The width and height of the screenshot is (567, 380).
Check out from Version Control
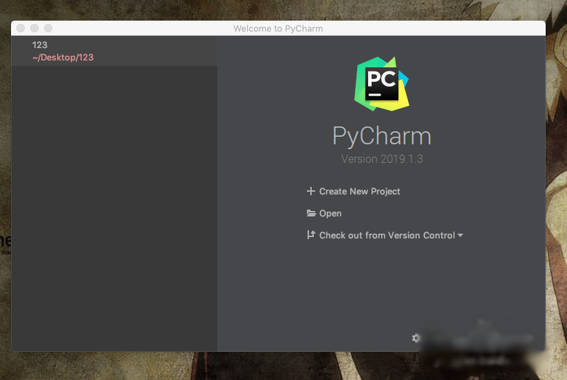click(x=387, y=236)
